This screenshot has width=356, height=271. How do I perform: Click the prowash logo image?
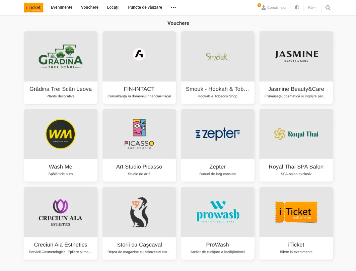pyautogui.click(x=218, y=212)
